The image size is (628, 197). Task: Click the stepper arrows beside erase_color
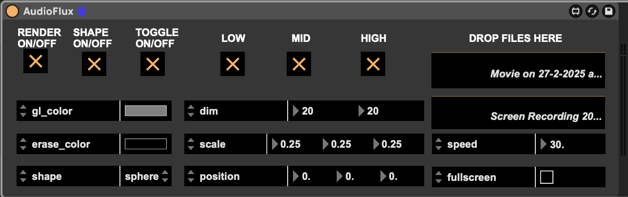point(23,144)
